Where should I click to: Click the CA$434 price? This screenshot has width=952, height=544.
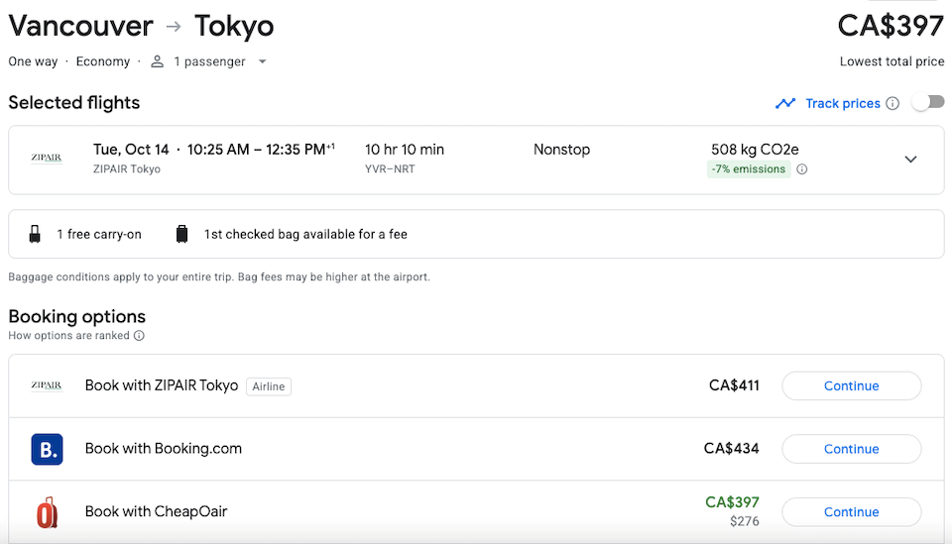click(x=732, y=449)
